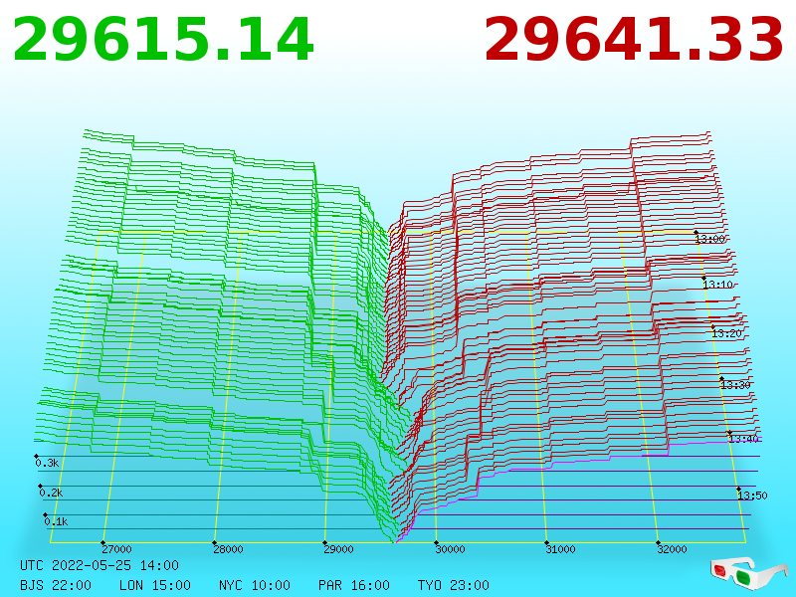Click the 0.3k depth axis label
This screenshot has height=597, width=796.
pyautogui.click(x=47, y=463)
